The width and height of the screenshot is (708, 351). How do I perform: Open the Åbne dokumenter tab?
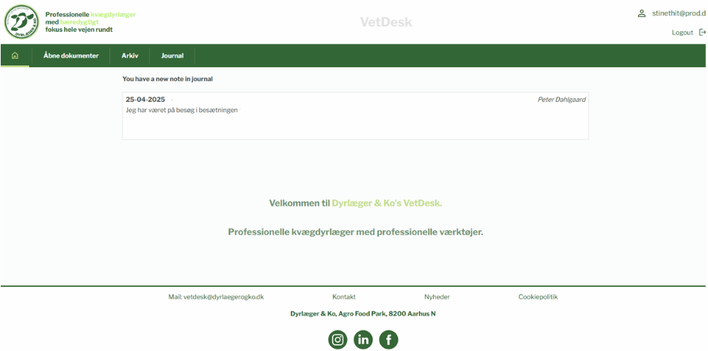point(71,56)
